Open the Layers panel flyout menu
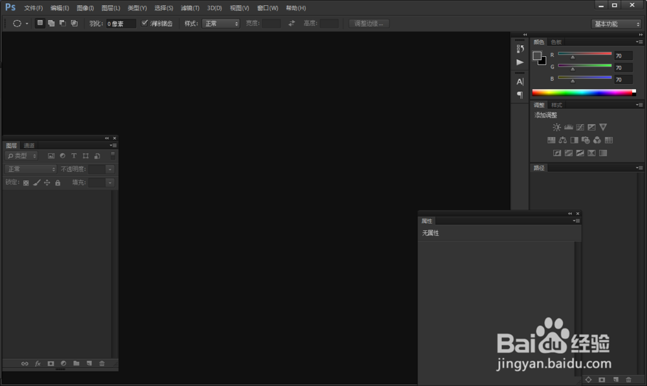The image size is (647, 386). pyautogui.click(x=113, y=145)
